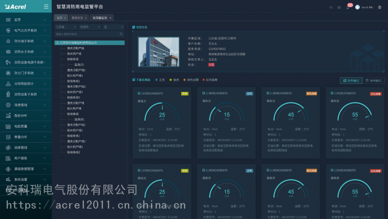The image size is (388, 219).
Task: Open the notifications bell
Action: click(348, 7)
